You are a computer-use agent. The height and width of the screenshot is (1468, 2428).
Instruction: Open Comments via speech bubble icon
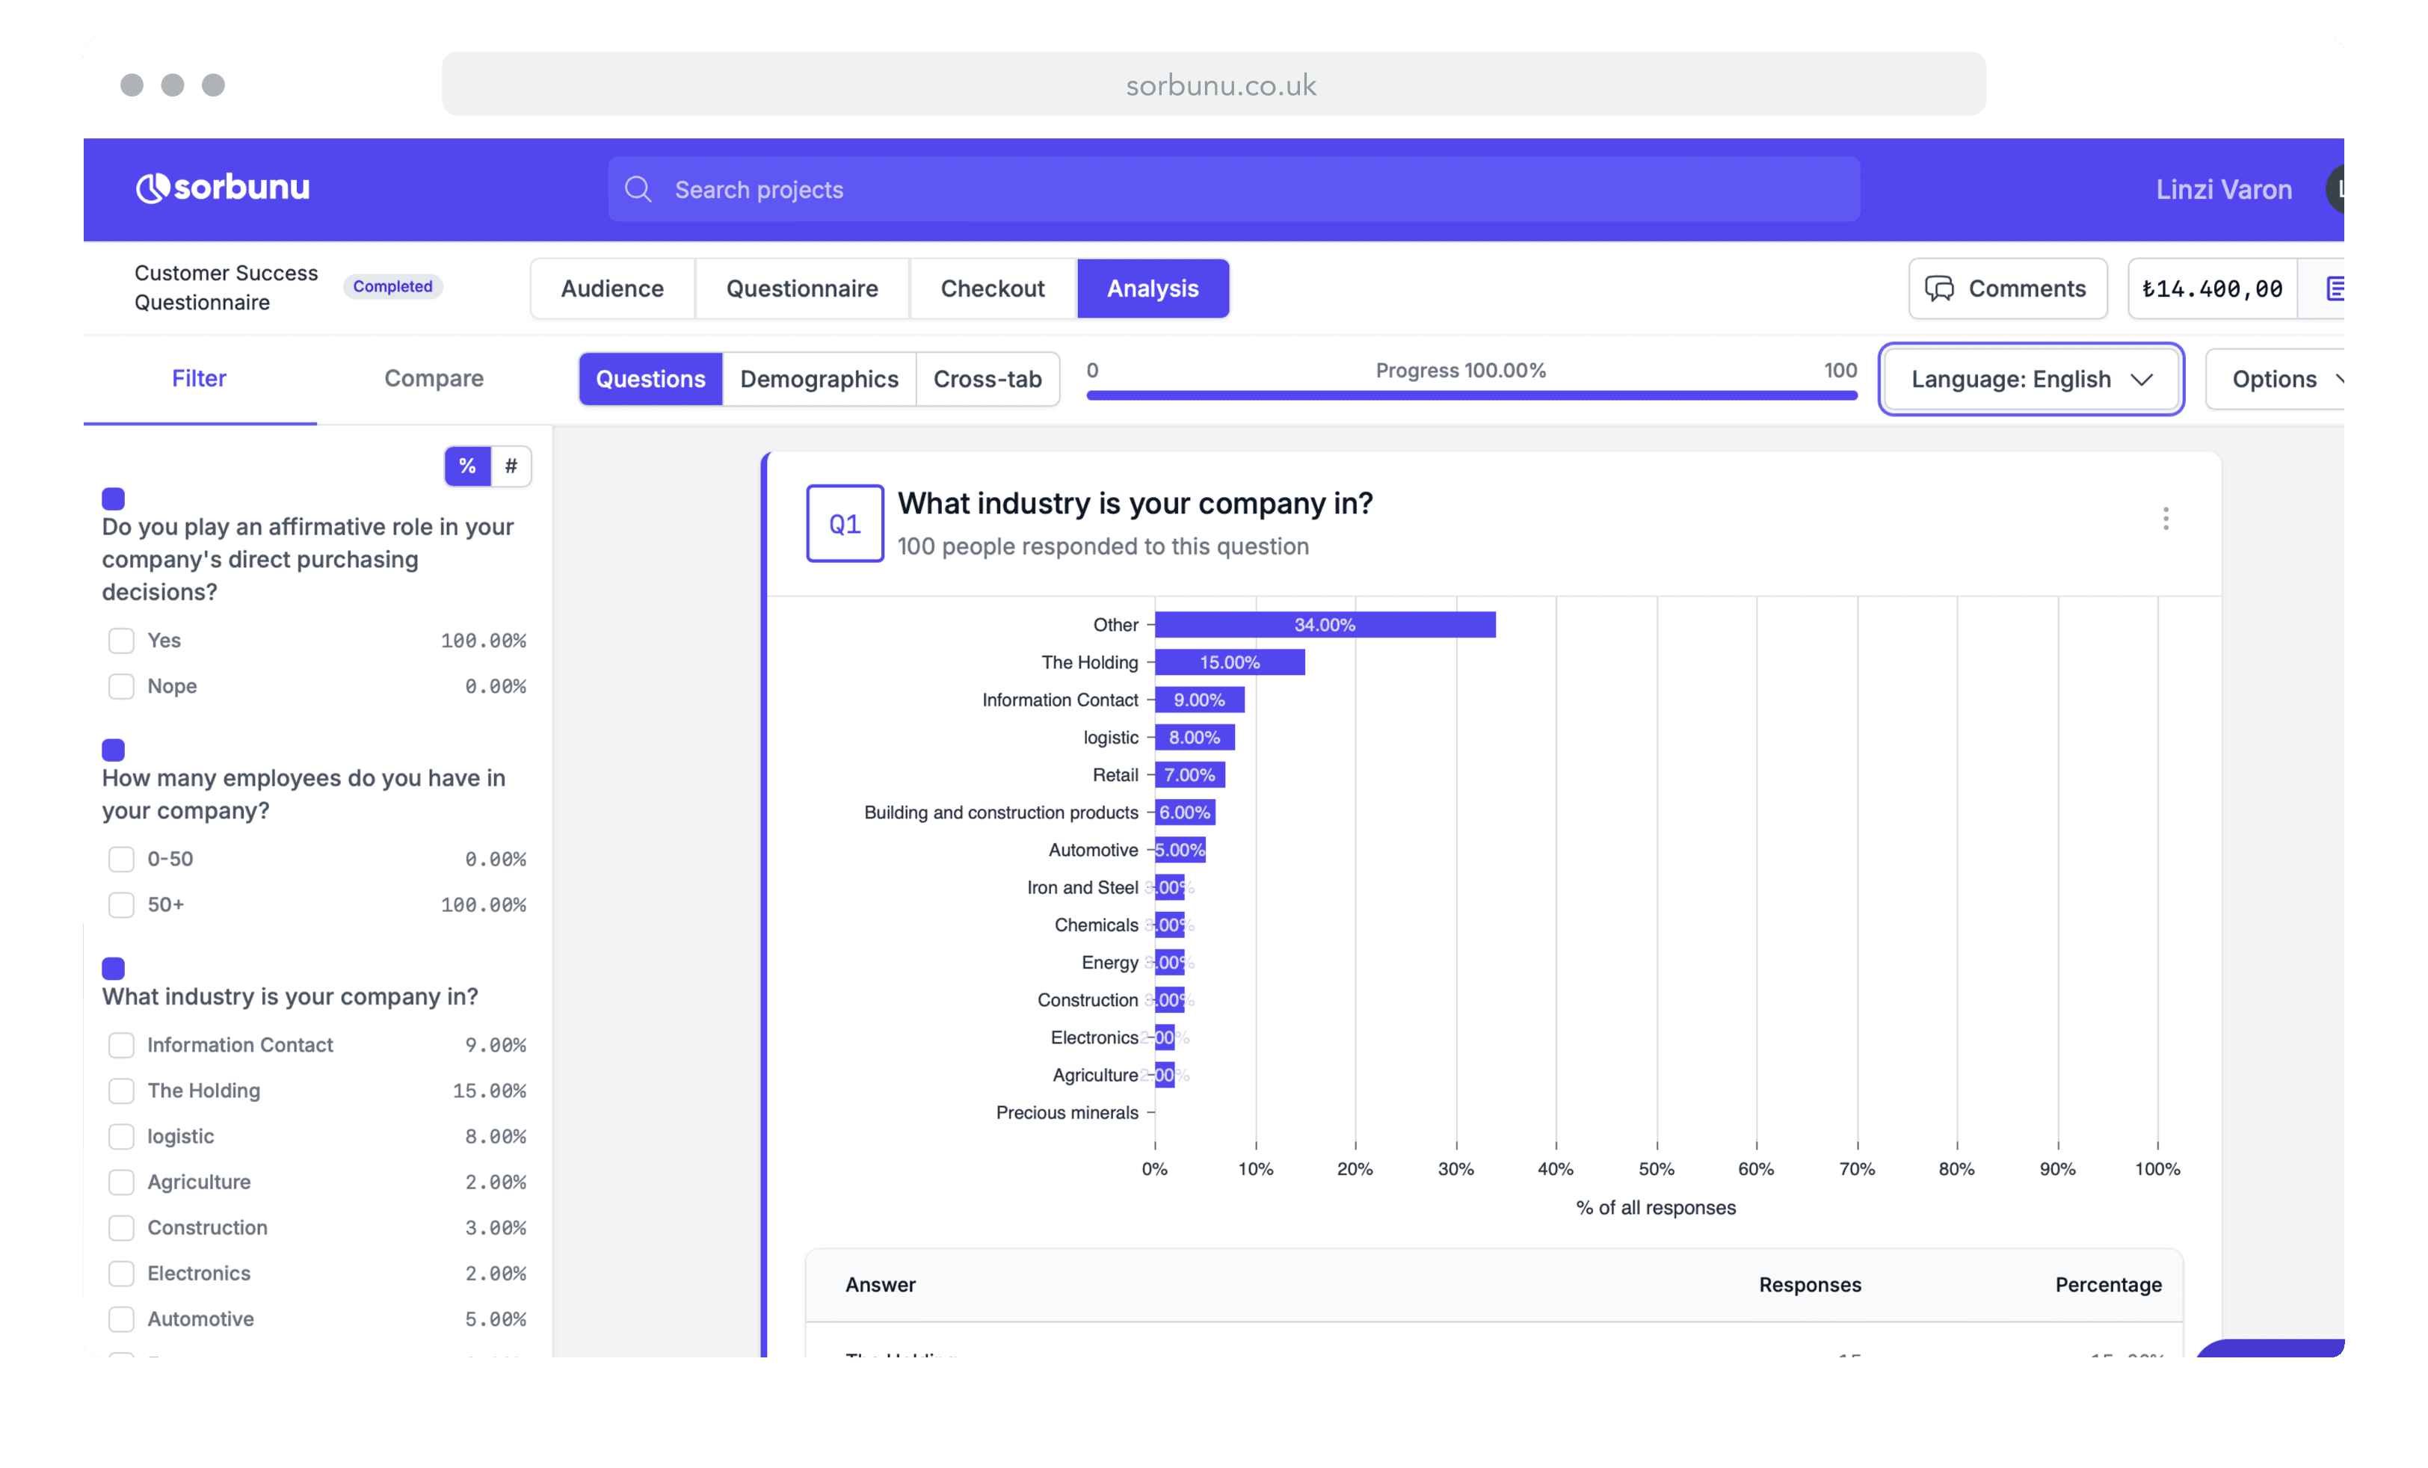pos(1939,289)
